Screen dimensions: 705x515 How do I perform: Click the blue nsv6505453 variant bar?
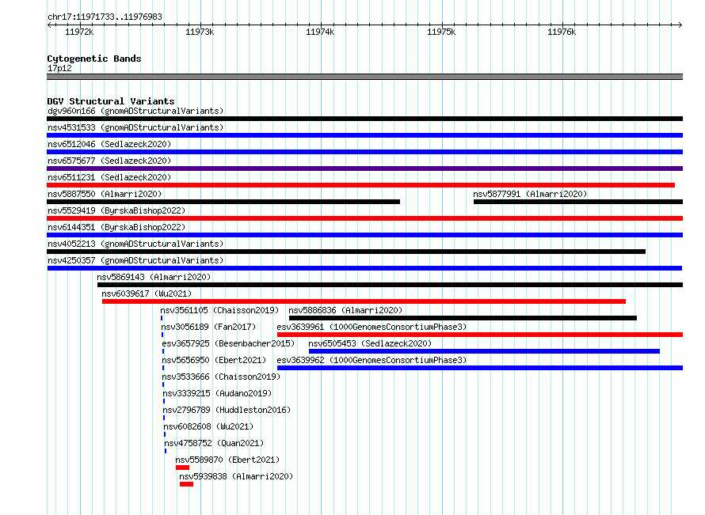pyautogui.click(x=484, y=351)
